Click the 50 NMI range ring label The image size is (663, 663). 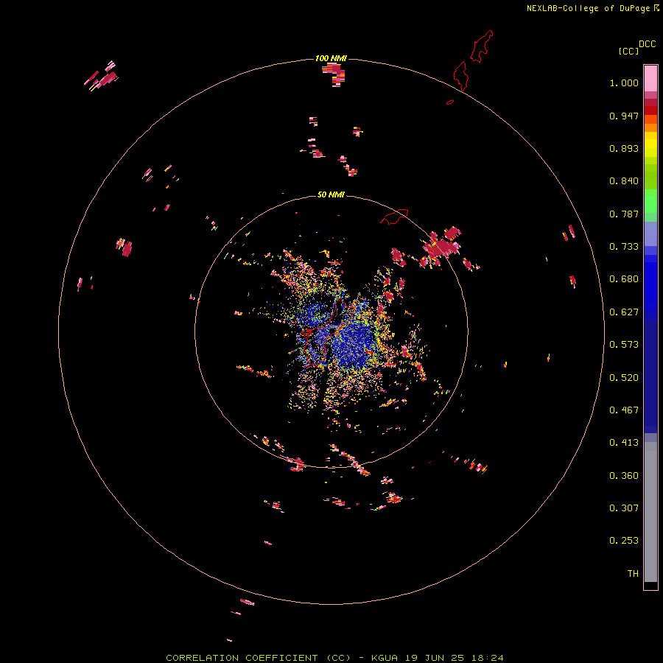(331, 194)
